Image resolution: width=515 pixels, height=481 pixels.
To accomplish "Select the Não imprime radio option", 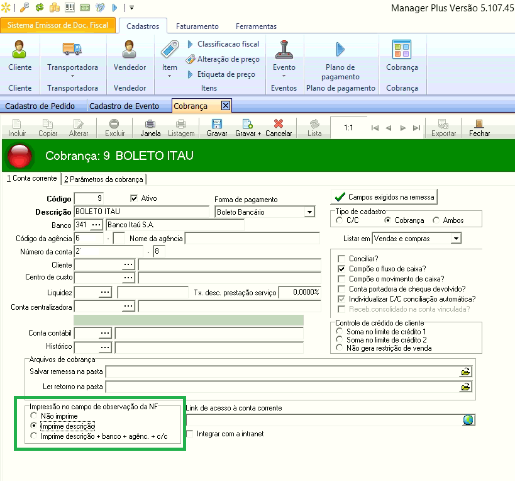I will coord(34,416).
